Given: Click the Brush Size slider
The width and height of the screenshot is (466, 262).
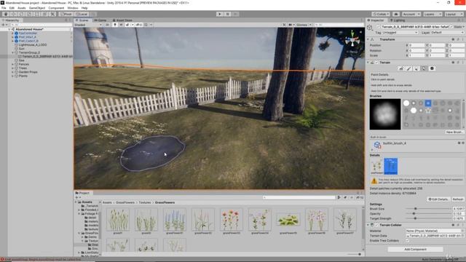Looking at the screenshot, I should click(x=428, y=209).
